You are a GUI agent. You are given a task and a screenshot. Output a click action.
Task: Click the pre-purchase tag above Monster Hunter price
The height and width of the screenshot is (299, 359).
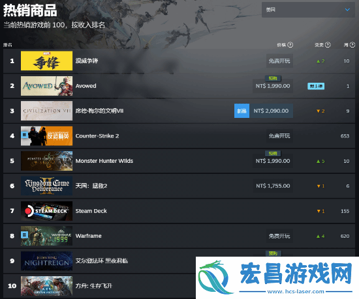273,153
